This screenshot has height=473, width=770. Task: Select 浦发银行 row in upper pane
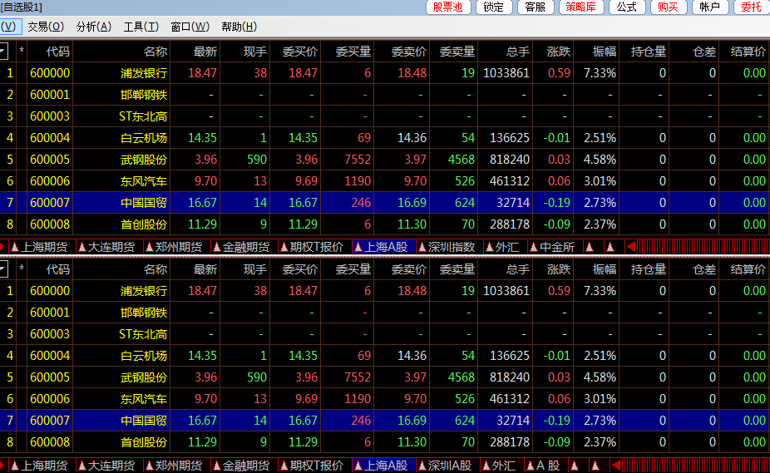click(x=385, y=73)
